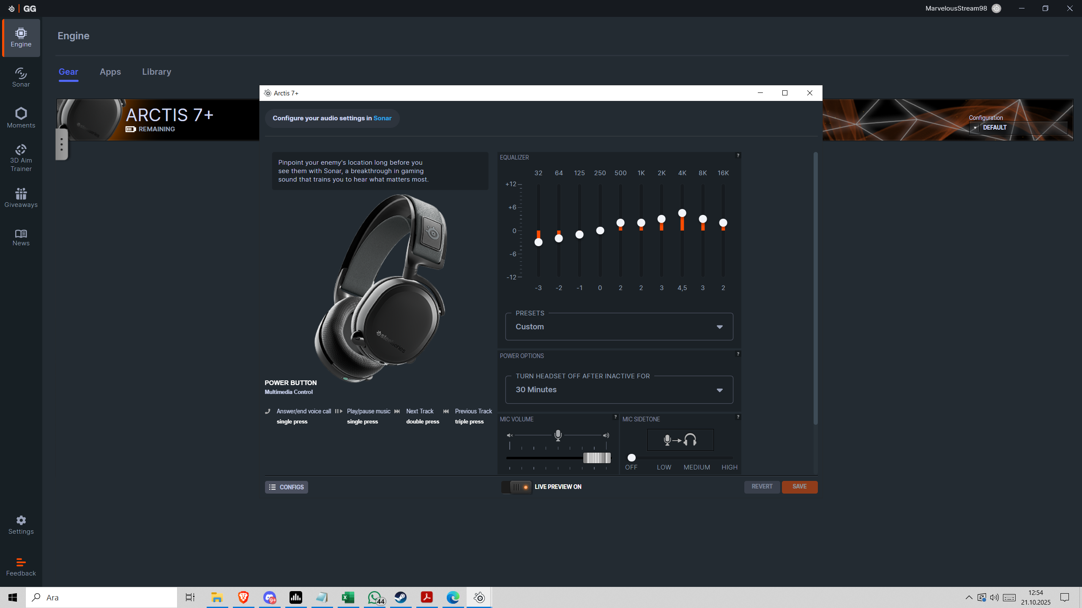Set mic sidetone to LOW
Viewport: 1082px width, 608px height.
point(664,467)
